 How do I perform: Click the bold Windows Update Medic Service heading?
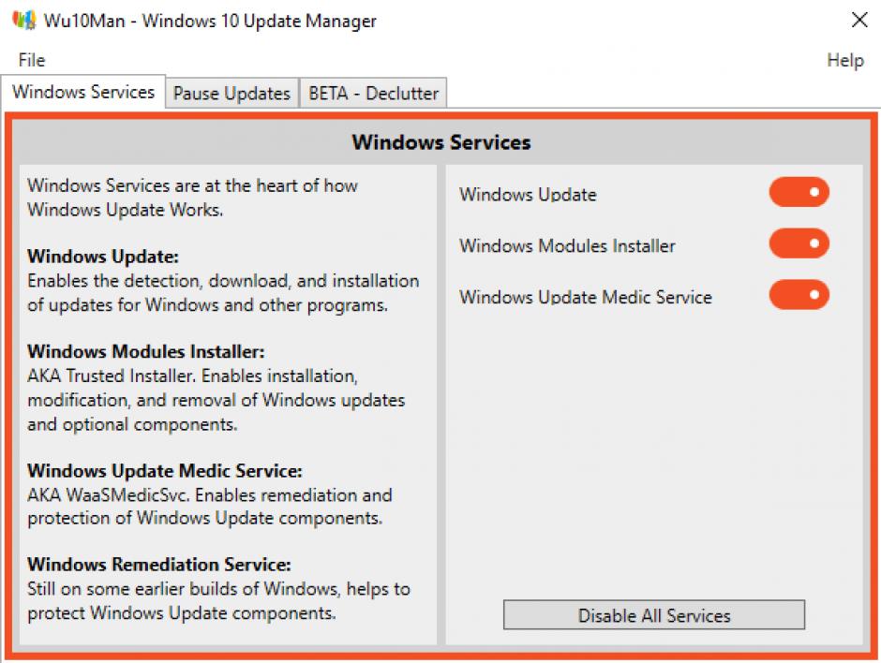coord(165,470)
